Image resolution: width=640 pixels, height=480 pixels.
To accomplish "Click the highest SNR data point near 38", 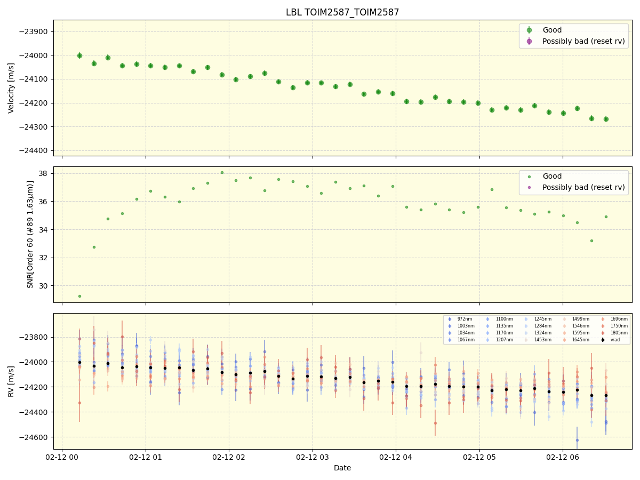I will pyautogui.click(x=222, y=172).
